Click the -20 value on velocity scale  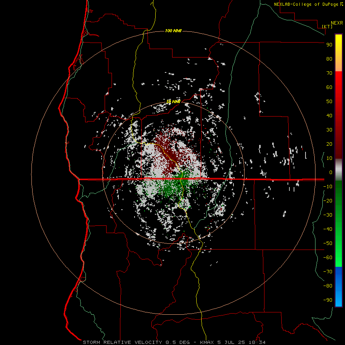click(328, 200)
